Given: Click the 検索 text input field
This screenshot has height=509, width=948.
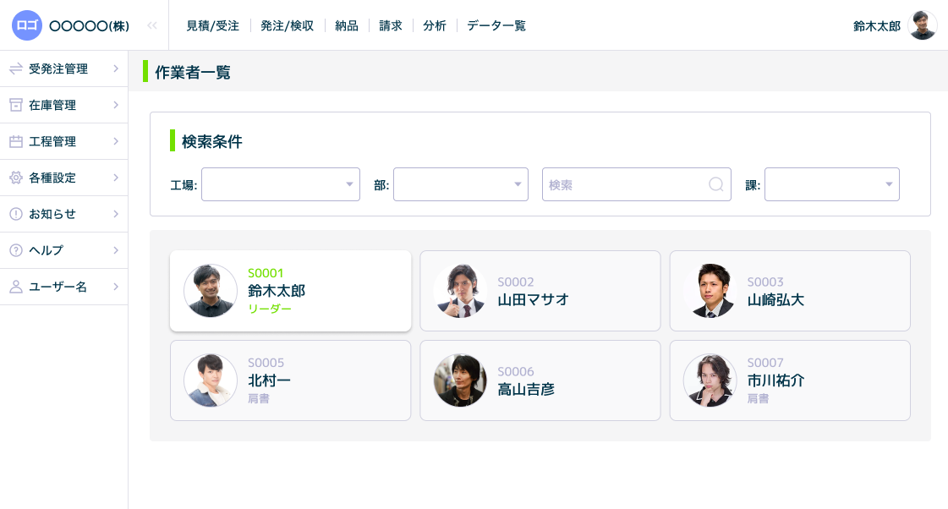Looking at the screenshot, I should pos(626,184).
